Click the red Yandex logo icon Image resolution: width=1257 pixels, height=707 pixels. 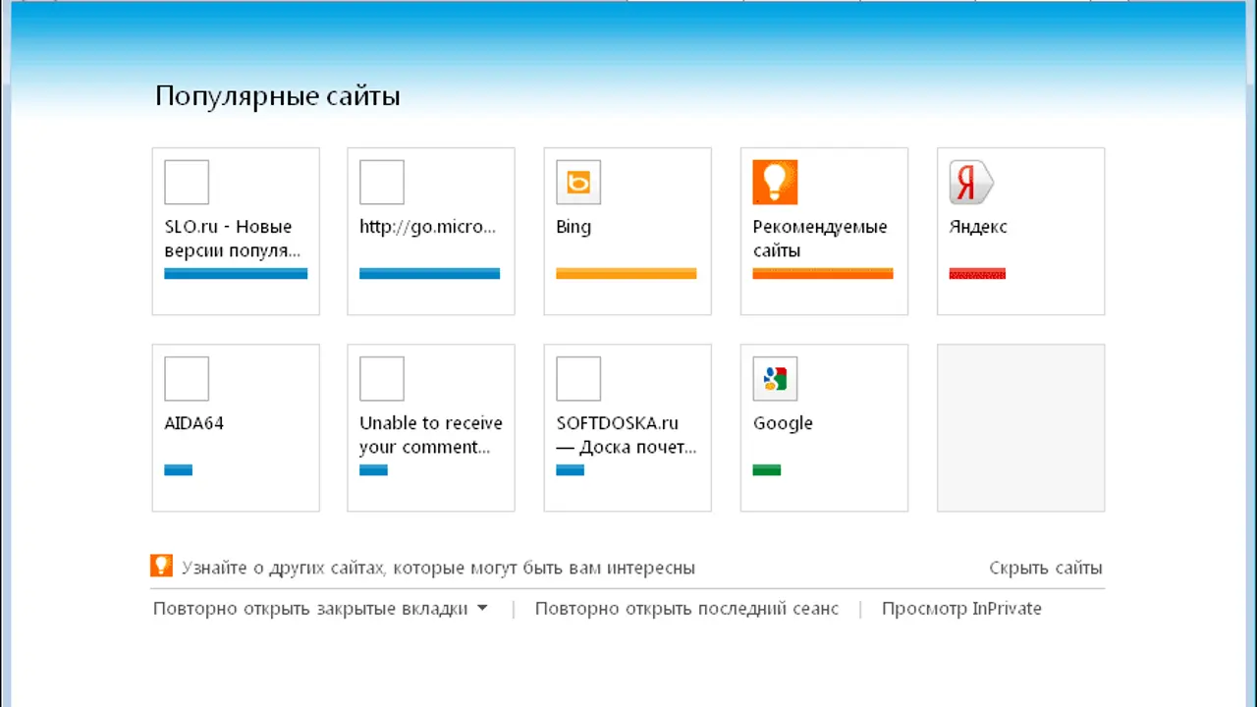coord(971,183)
